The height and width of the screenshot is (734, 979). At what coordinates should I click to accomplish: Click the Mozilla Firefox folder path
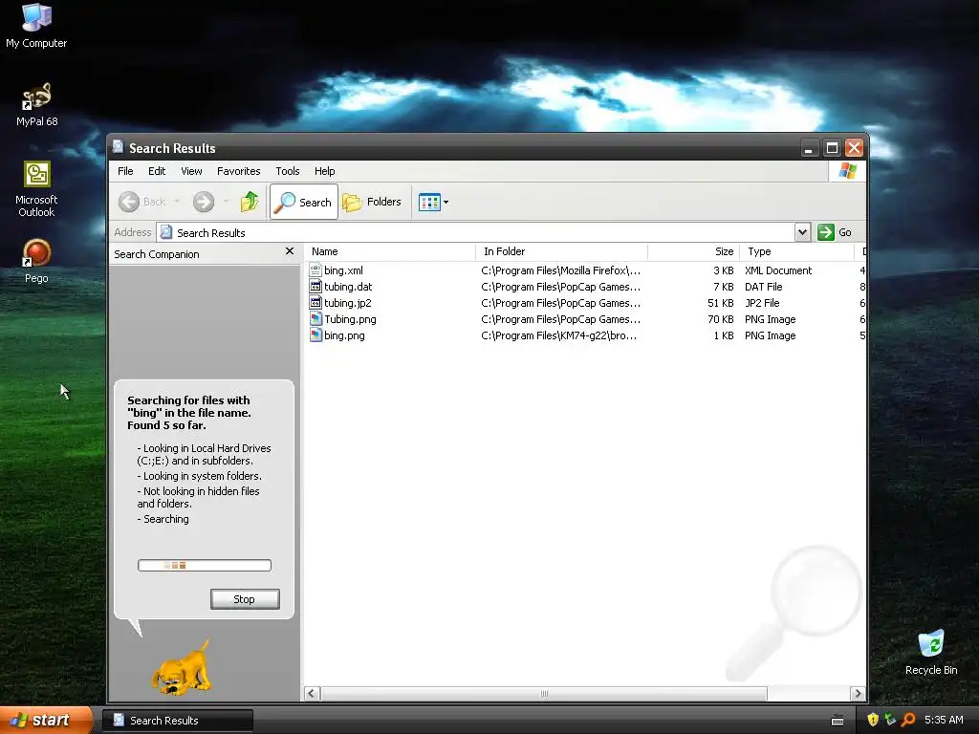560,270
